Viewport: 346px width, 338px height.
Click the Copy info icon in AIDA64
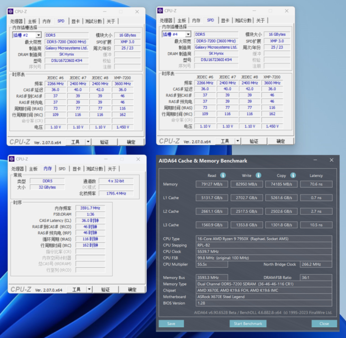pos(293,175)
